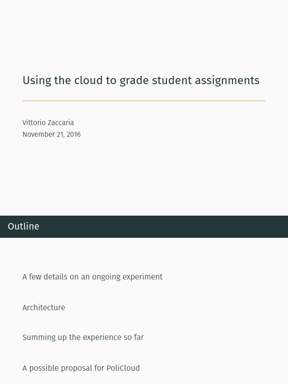The width and height of the screenshot is (288, 384).
Task: Open "A possible proposal for PoliCloud" section
Action: coord(81,368)
